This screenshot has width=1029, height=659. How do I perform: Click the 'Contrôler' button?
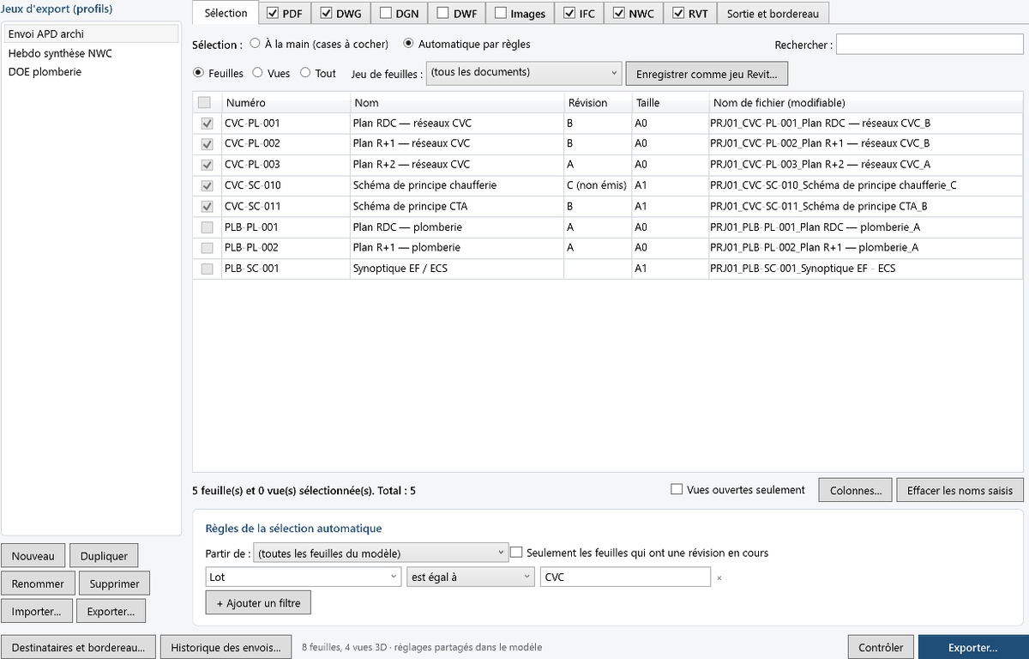881,648
